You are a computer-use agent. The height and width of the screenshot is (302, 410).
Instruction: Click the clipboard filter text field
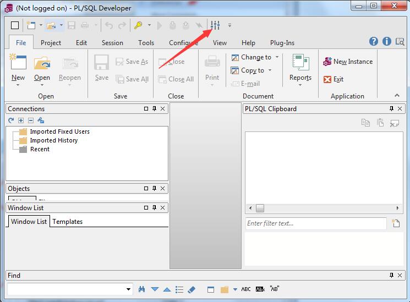coord(316,223)
